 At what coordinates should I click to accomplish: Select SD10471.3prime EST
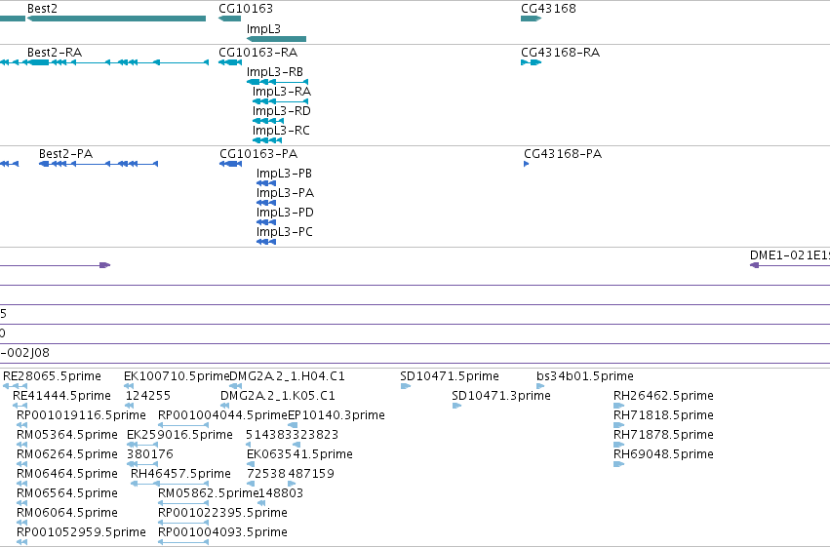pos(457,406)
